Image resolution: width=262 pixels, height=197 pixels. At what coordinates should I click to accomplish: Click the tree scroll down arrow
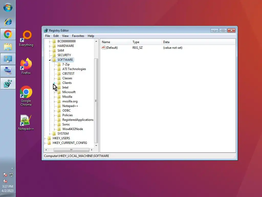tap(96, 145)
